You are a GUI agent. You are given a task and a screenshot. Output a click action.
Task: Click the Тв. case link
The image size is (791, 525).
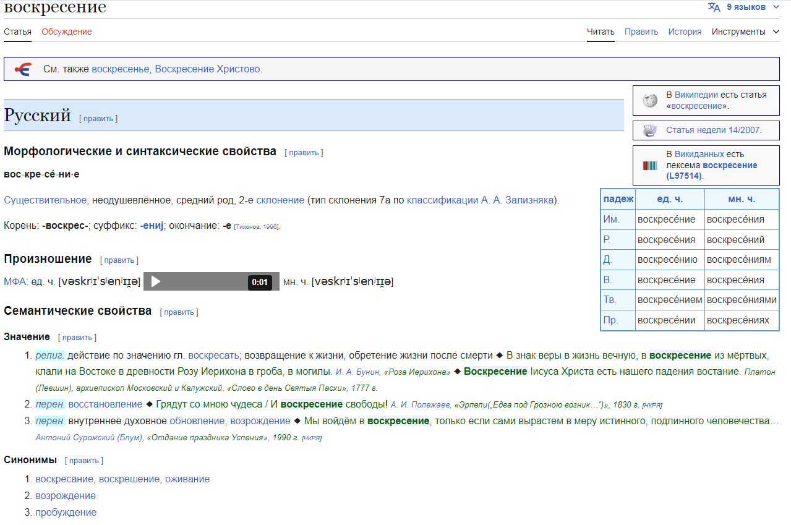click(610, 300)
